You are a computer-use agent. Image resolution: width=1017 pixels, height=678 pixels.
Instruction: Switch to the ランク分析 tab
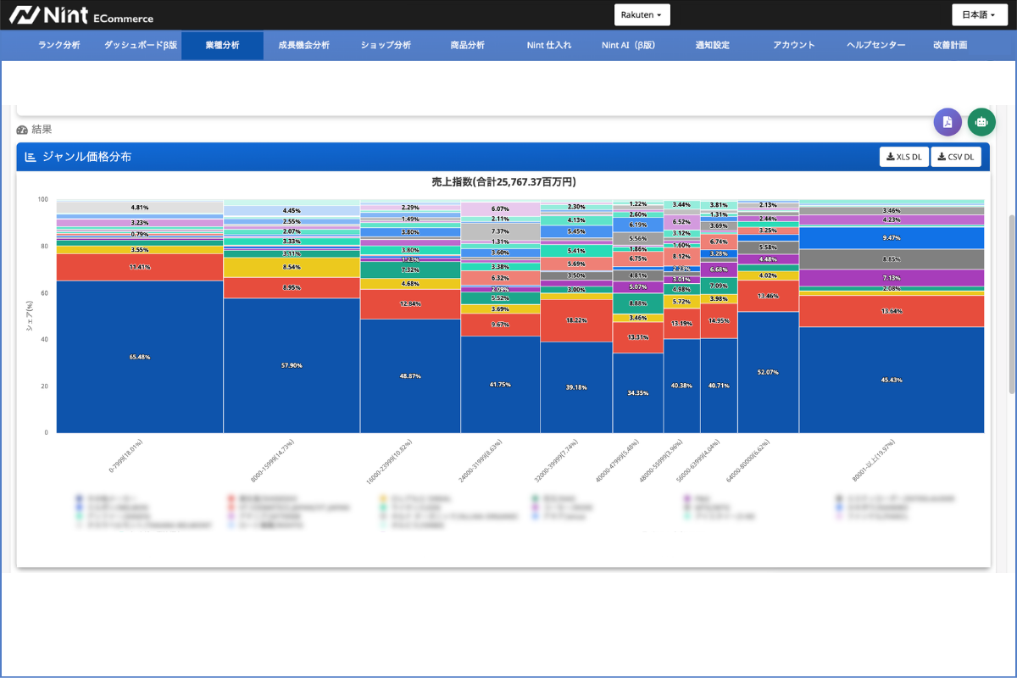coord(59,46)
